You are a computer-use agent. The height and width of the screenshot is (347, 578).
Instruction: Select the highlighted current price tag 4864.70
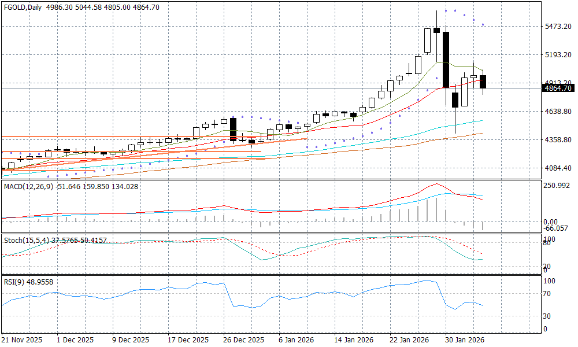pyautogui.click(x=558, y=88)
